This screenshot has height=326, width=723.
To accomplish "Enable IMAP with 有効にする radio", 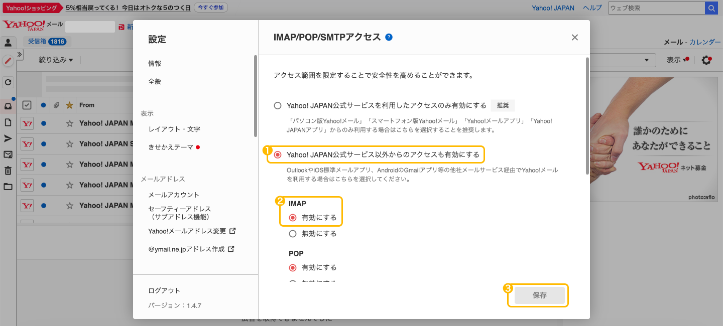I will (x=293, y=218).
